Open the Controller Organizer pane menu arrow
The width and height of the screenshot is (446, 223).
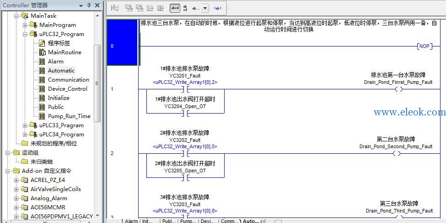81,5
